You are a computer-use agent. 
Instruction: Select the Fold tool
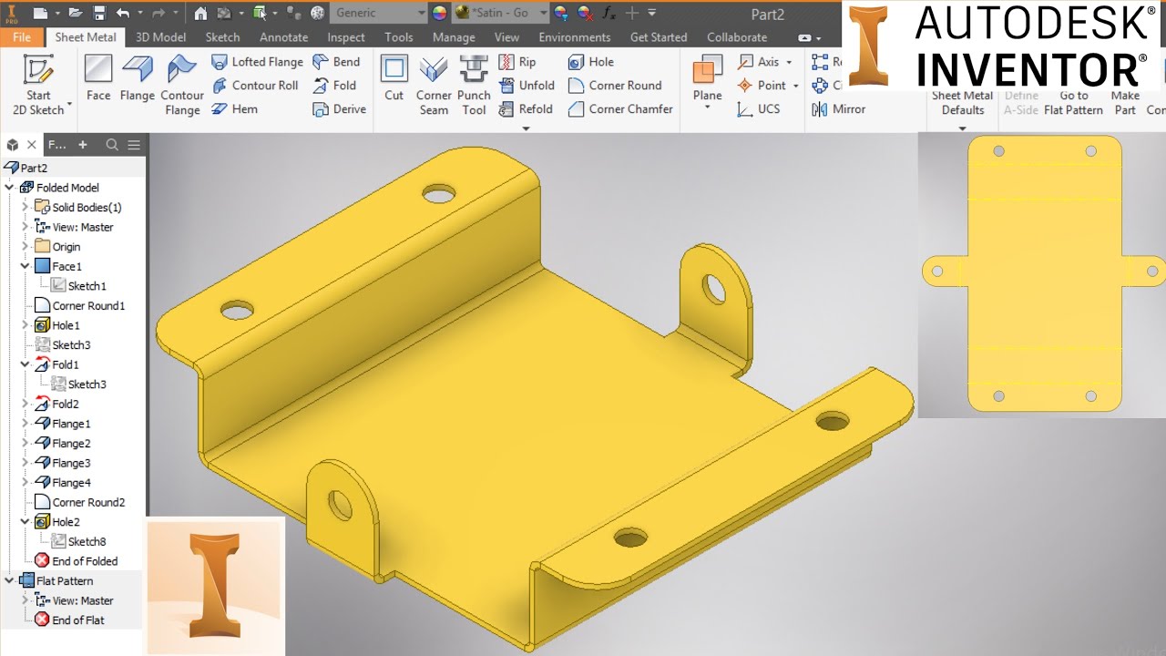point(337,85)
